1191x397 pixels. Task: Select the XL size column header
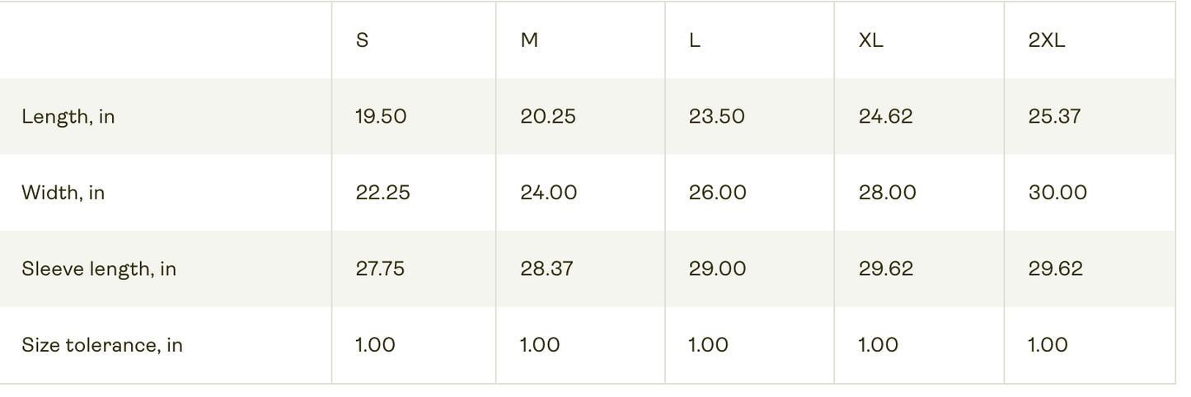(870, 40)
